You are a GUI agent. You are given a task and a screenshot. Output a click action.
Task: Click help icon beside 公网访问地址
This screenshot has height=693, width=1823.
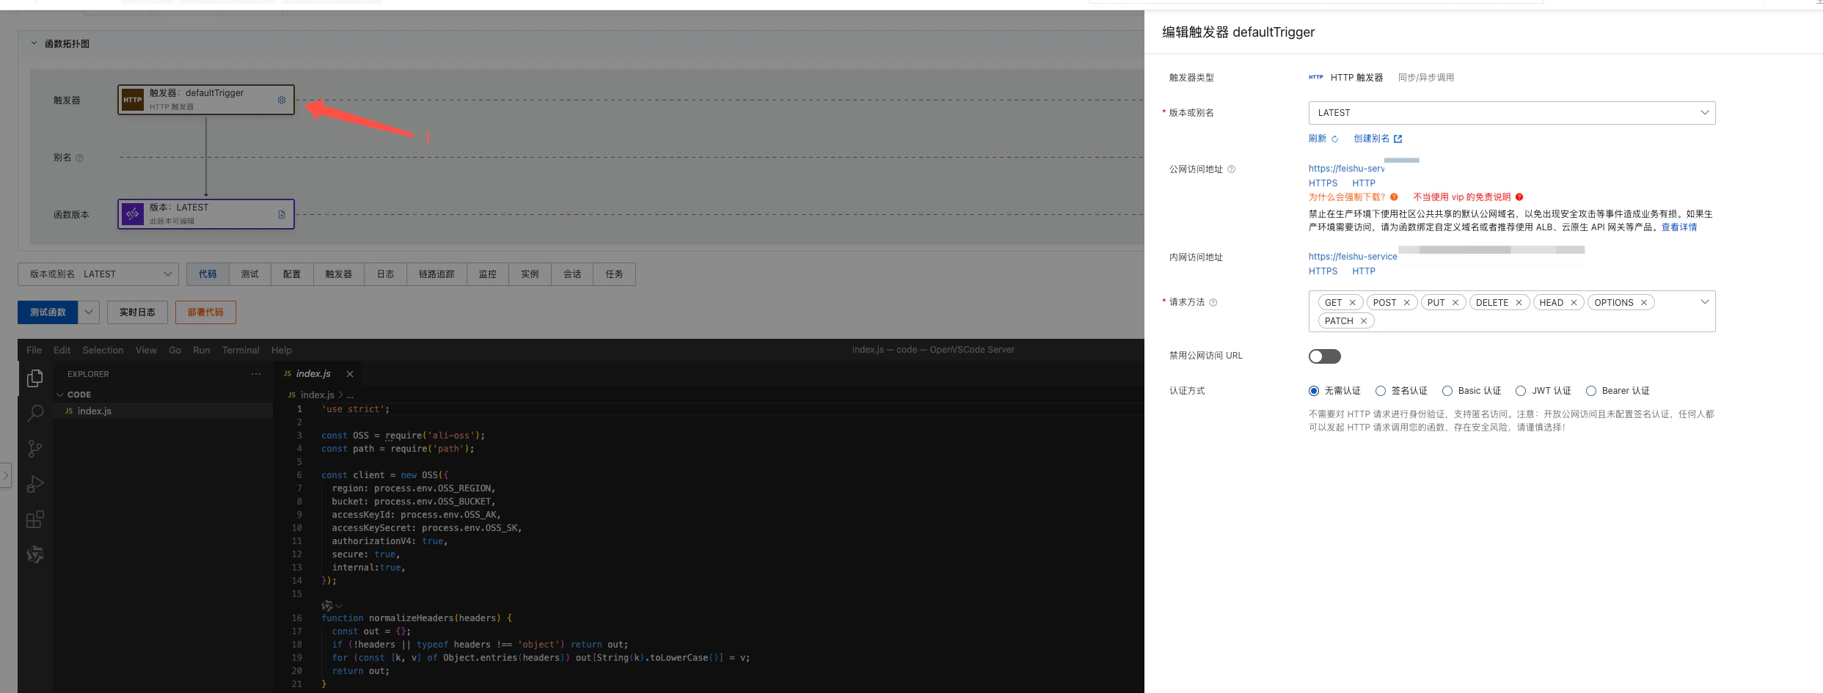(1232, 169)
